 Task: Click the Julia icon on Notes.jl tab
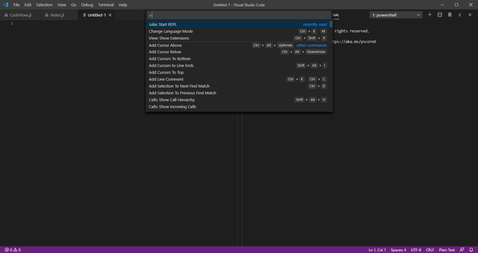47,15
